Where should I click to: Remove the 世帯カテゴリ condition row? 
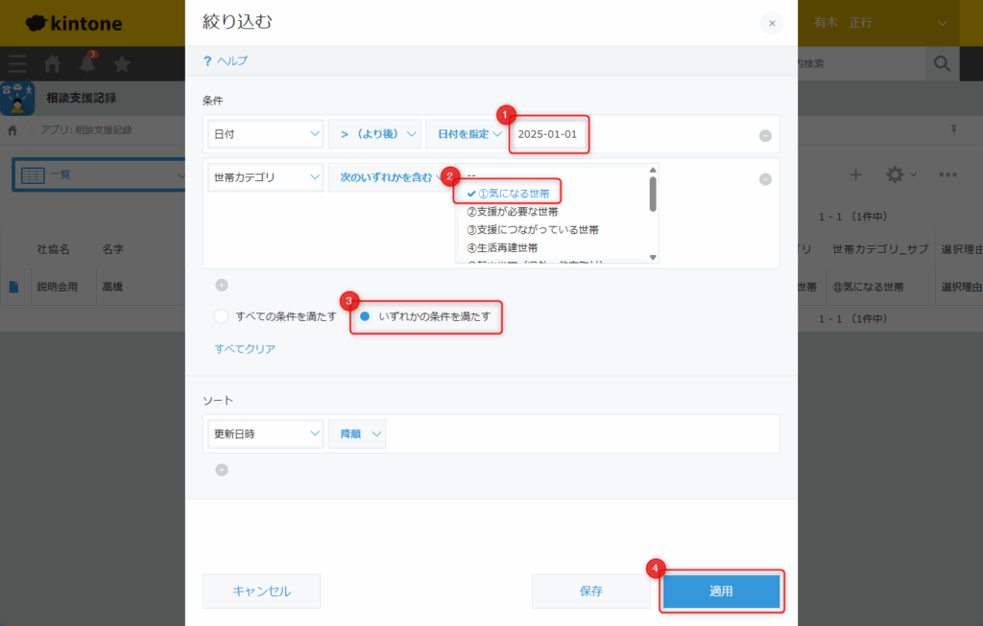(x=765, y=179)
